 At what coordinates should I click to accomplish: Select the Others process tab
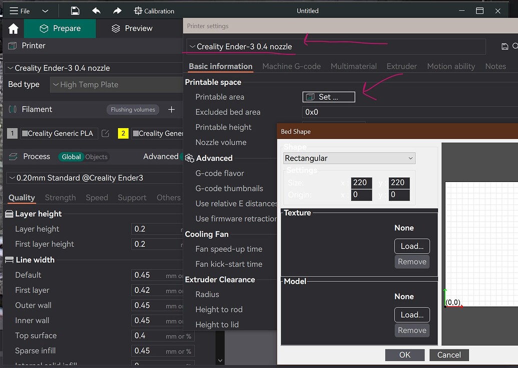[169, 197]
